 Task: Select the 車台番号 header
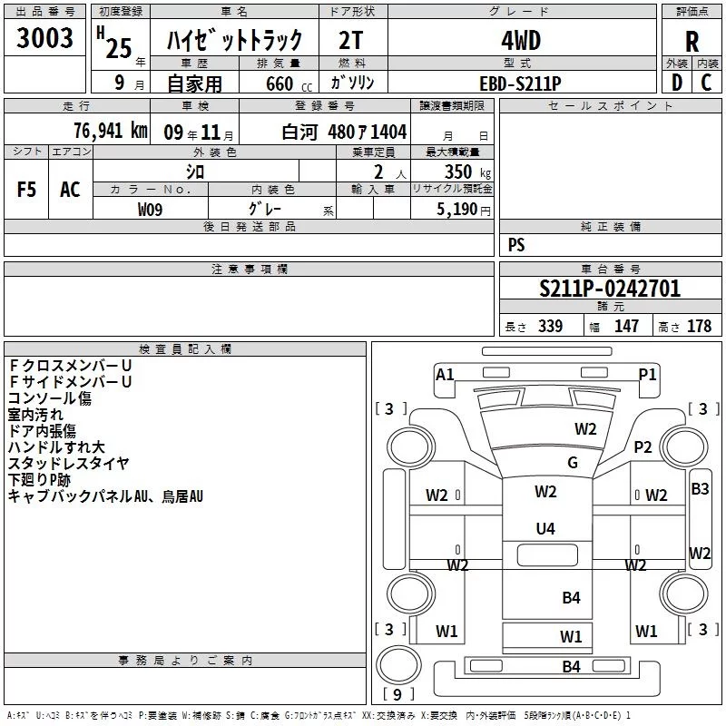point(610,269)
